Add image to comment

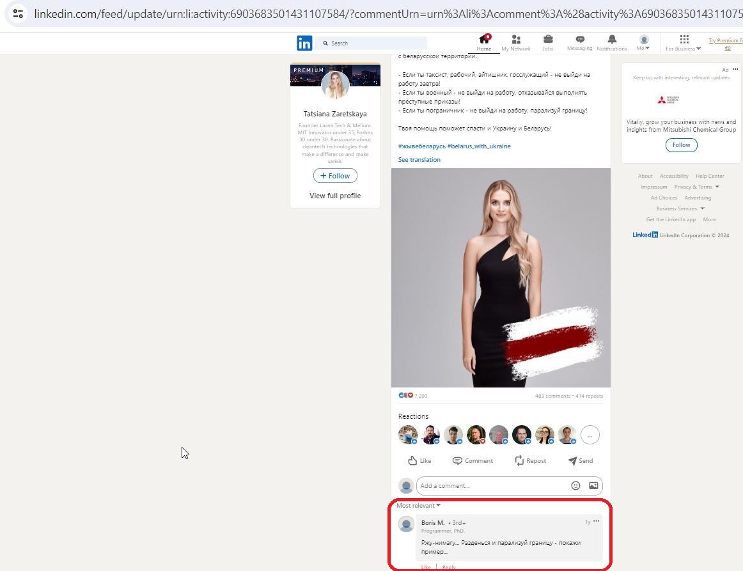593,486
